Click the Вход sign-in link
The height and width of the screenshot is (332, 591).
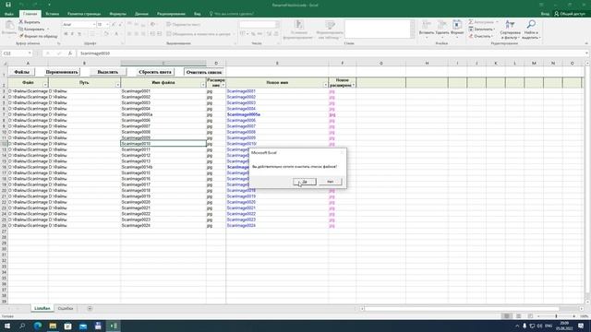(x=545, y=14)
